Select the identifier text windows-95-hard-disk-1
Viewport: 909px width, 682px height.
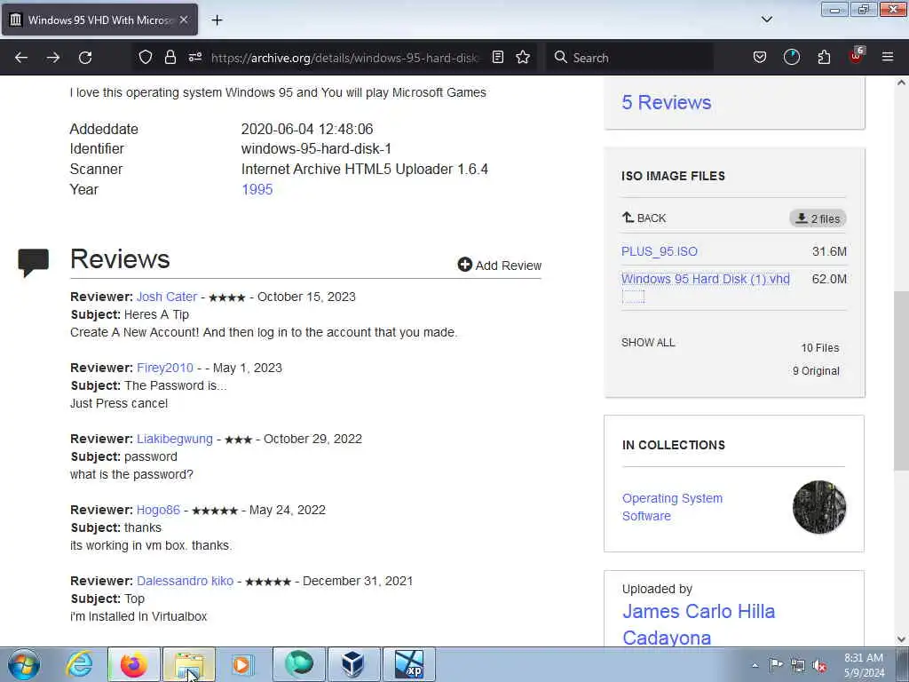[316, 149]
